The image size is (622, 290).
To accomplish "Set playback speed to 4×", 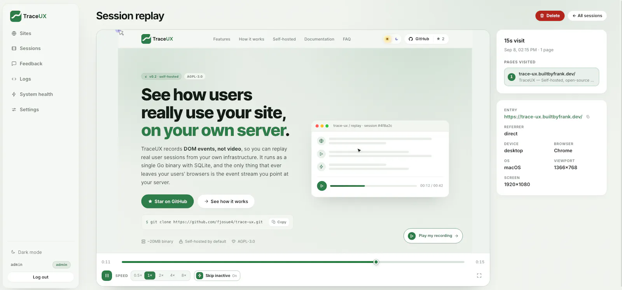I will click(x=172, y=276).
